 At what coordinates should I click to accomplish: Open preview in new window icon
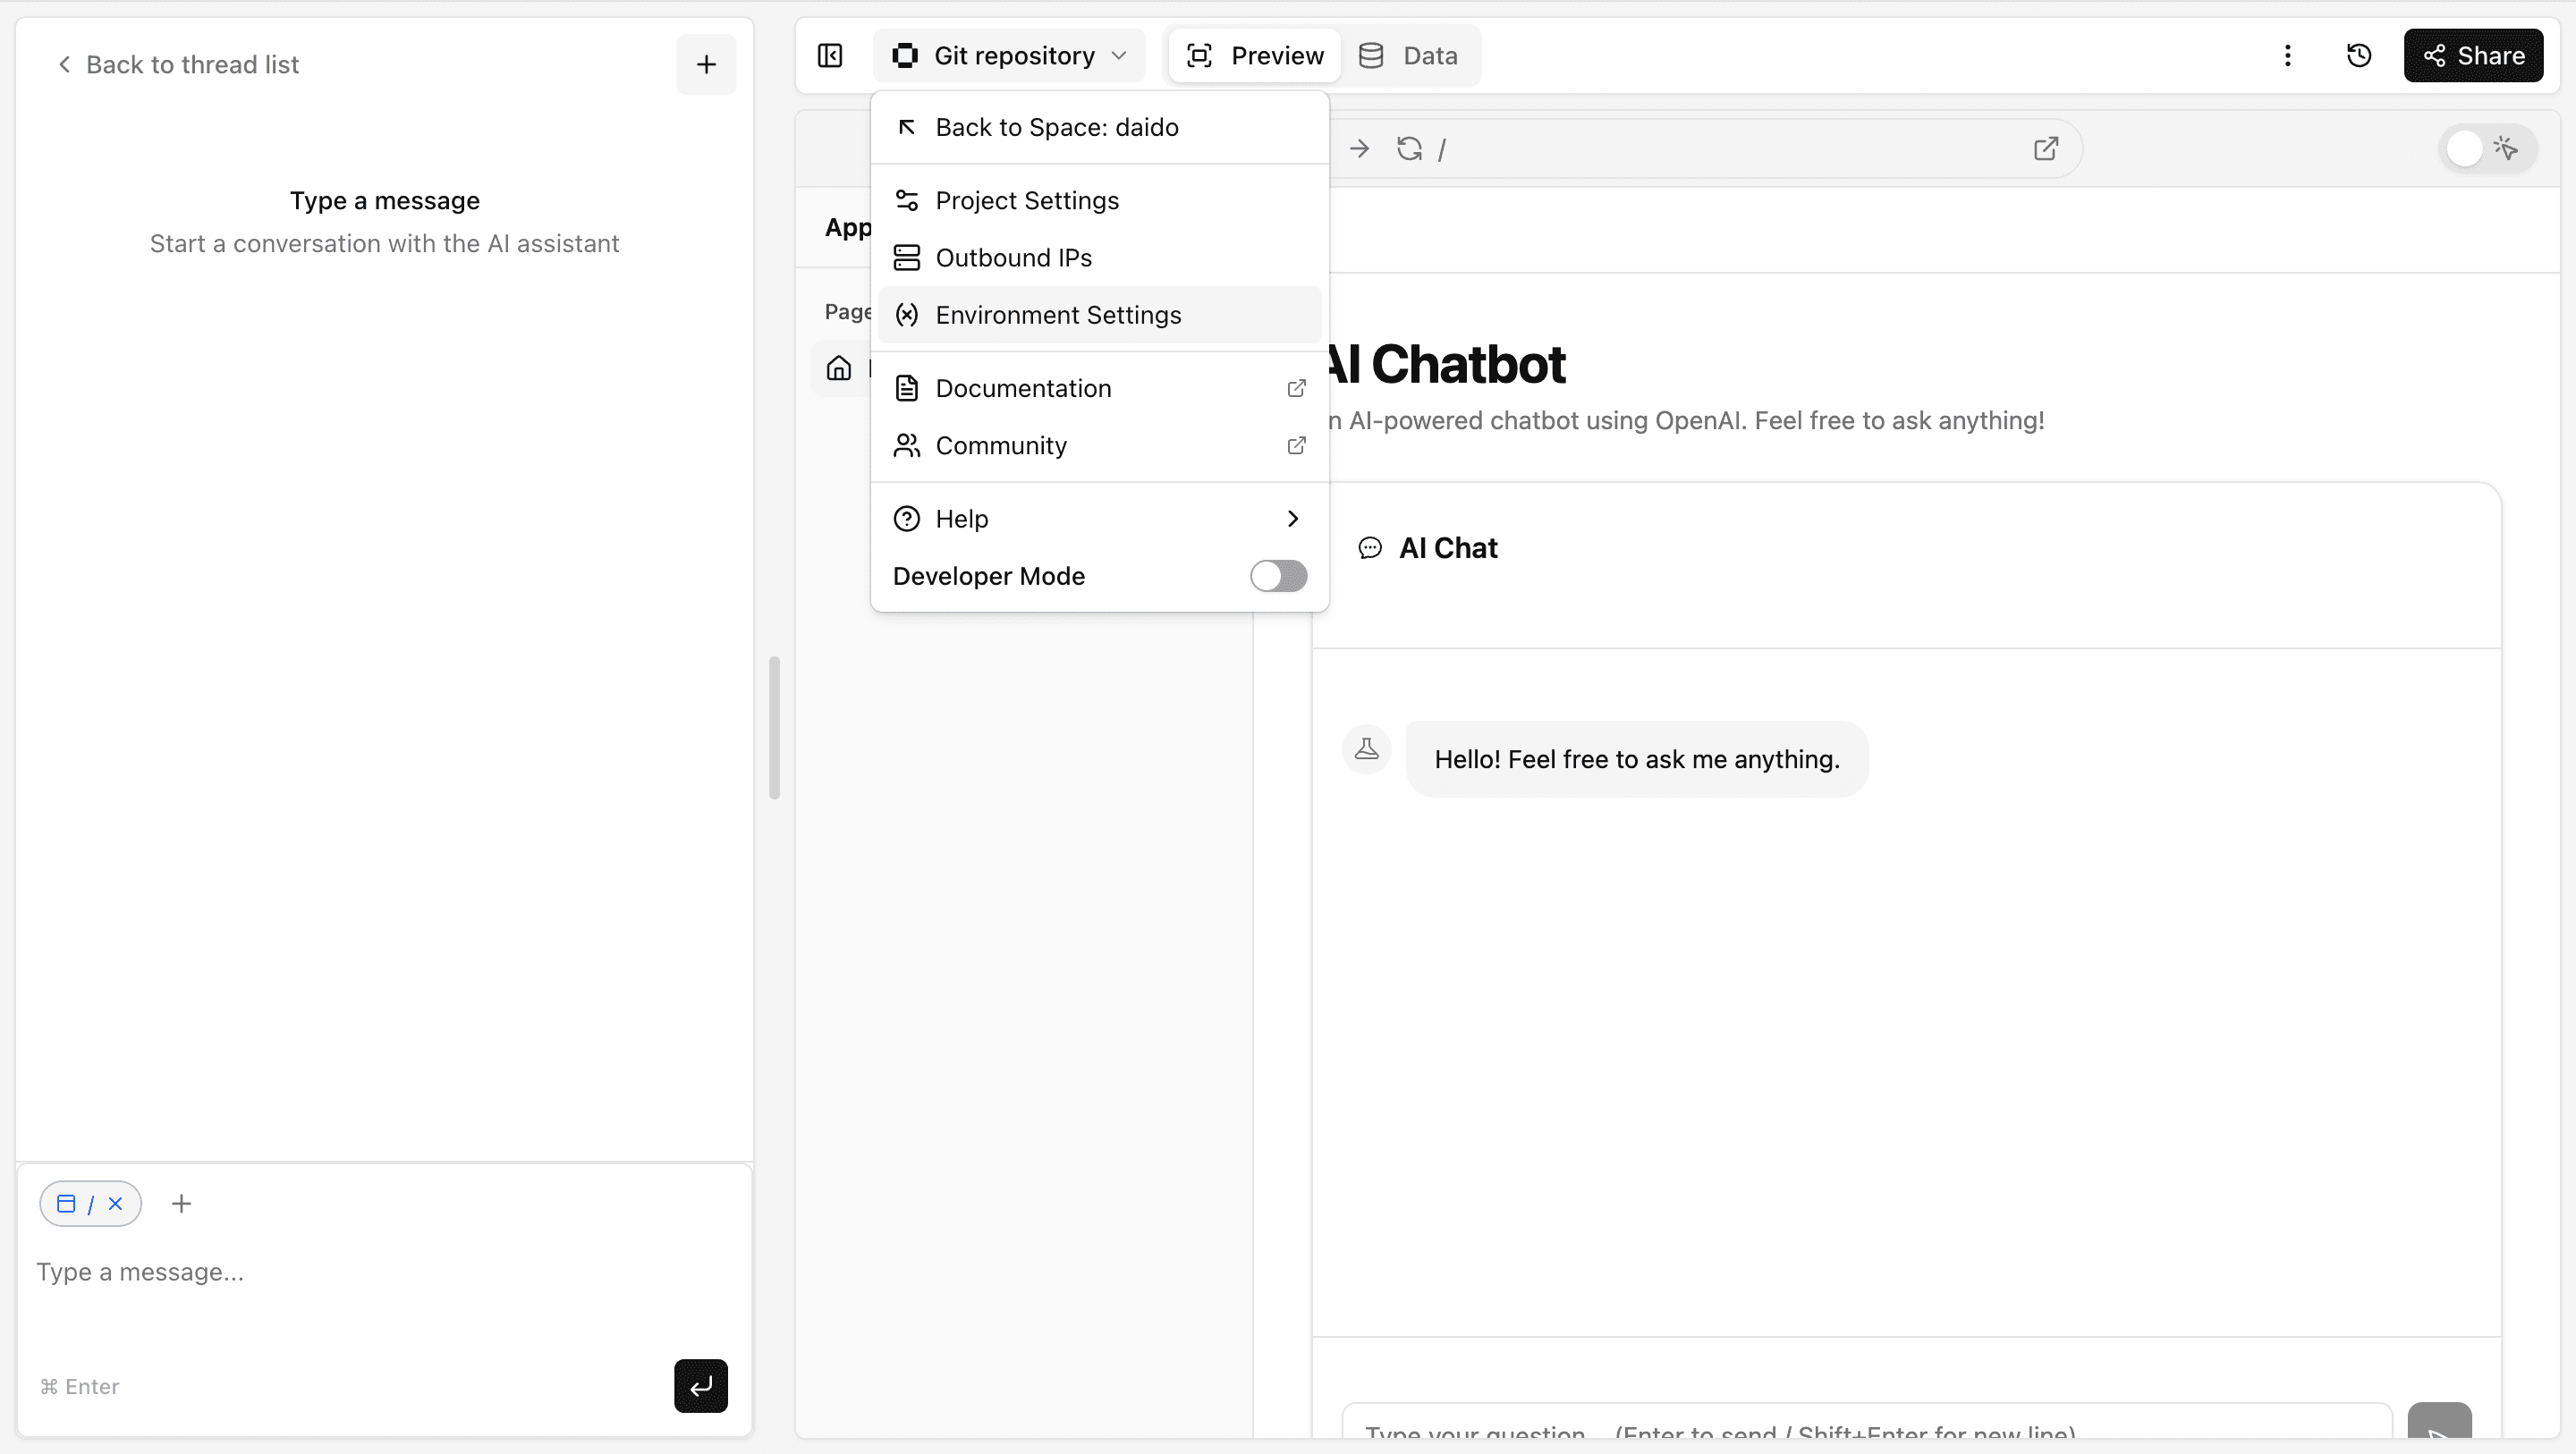[2046, 149]
